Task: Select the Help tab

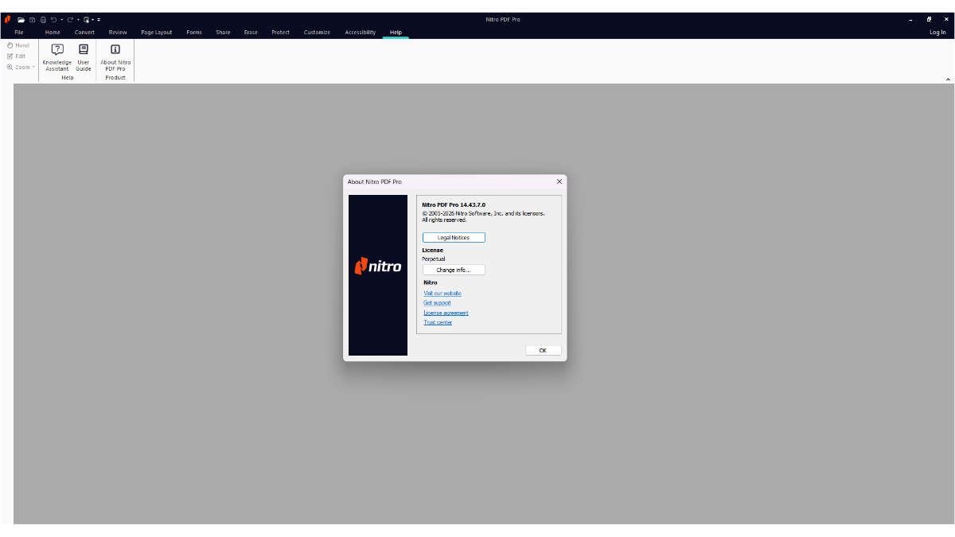Action: pyautogui.click(x=396, y=33)
